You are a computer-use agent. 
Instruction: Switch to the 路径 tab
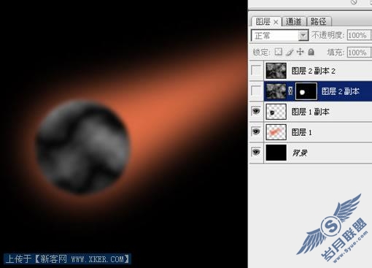click(x=319, y=22)
